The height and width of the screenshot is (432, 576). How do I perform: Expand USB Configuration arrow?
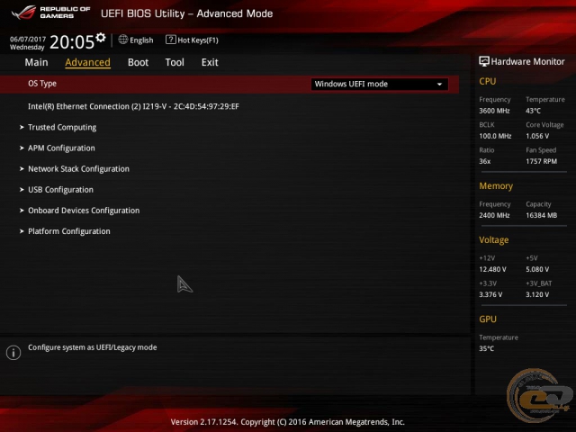click(x=22, y=190)
